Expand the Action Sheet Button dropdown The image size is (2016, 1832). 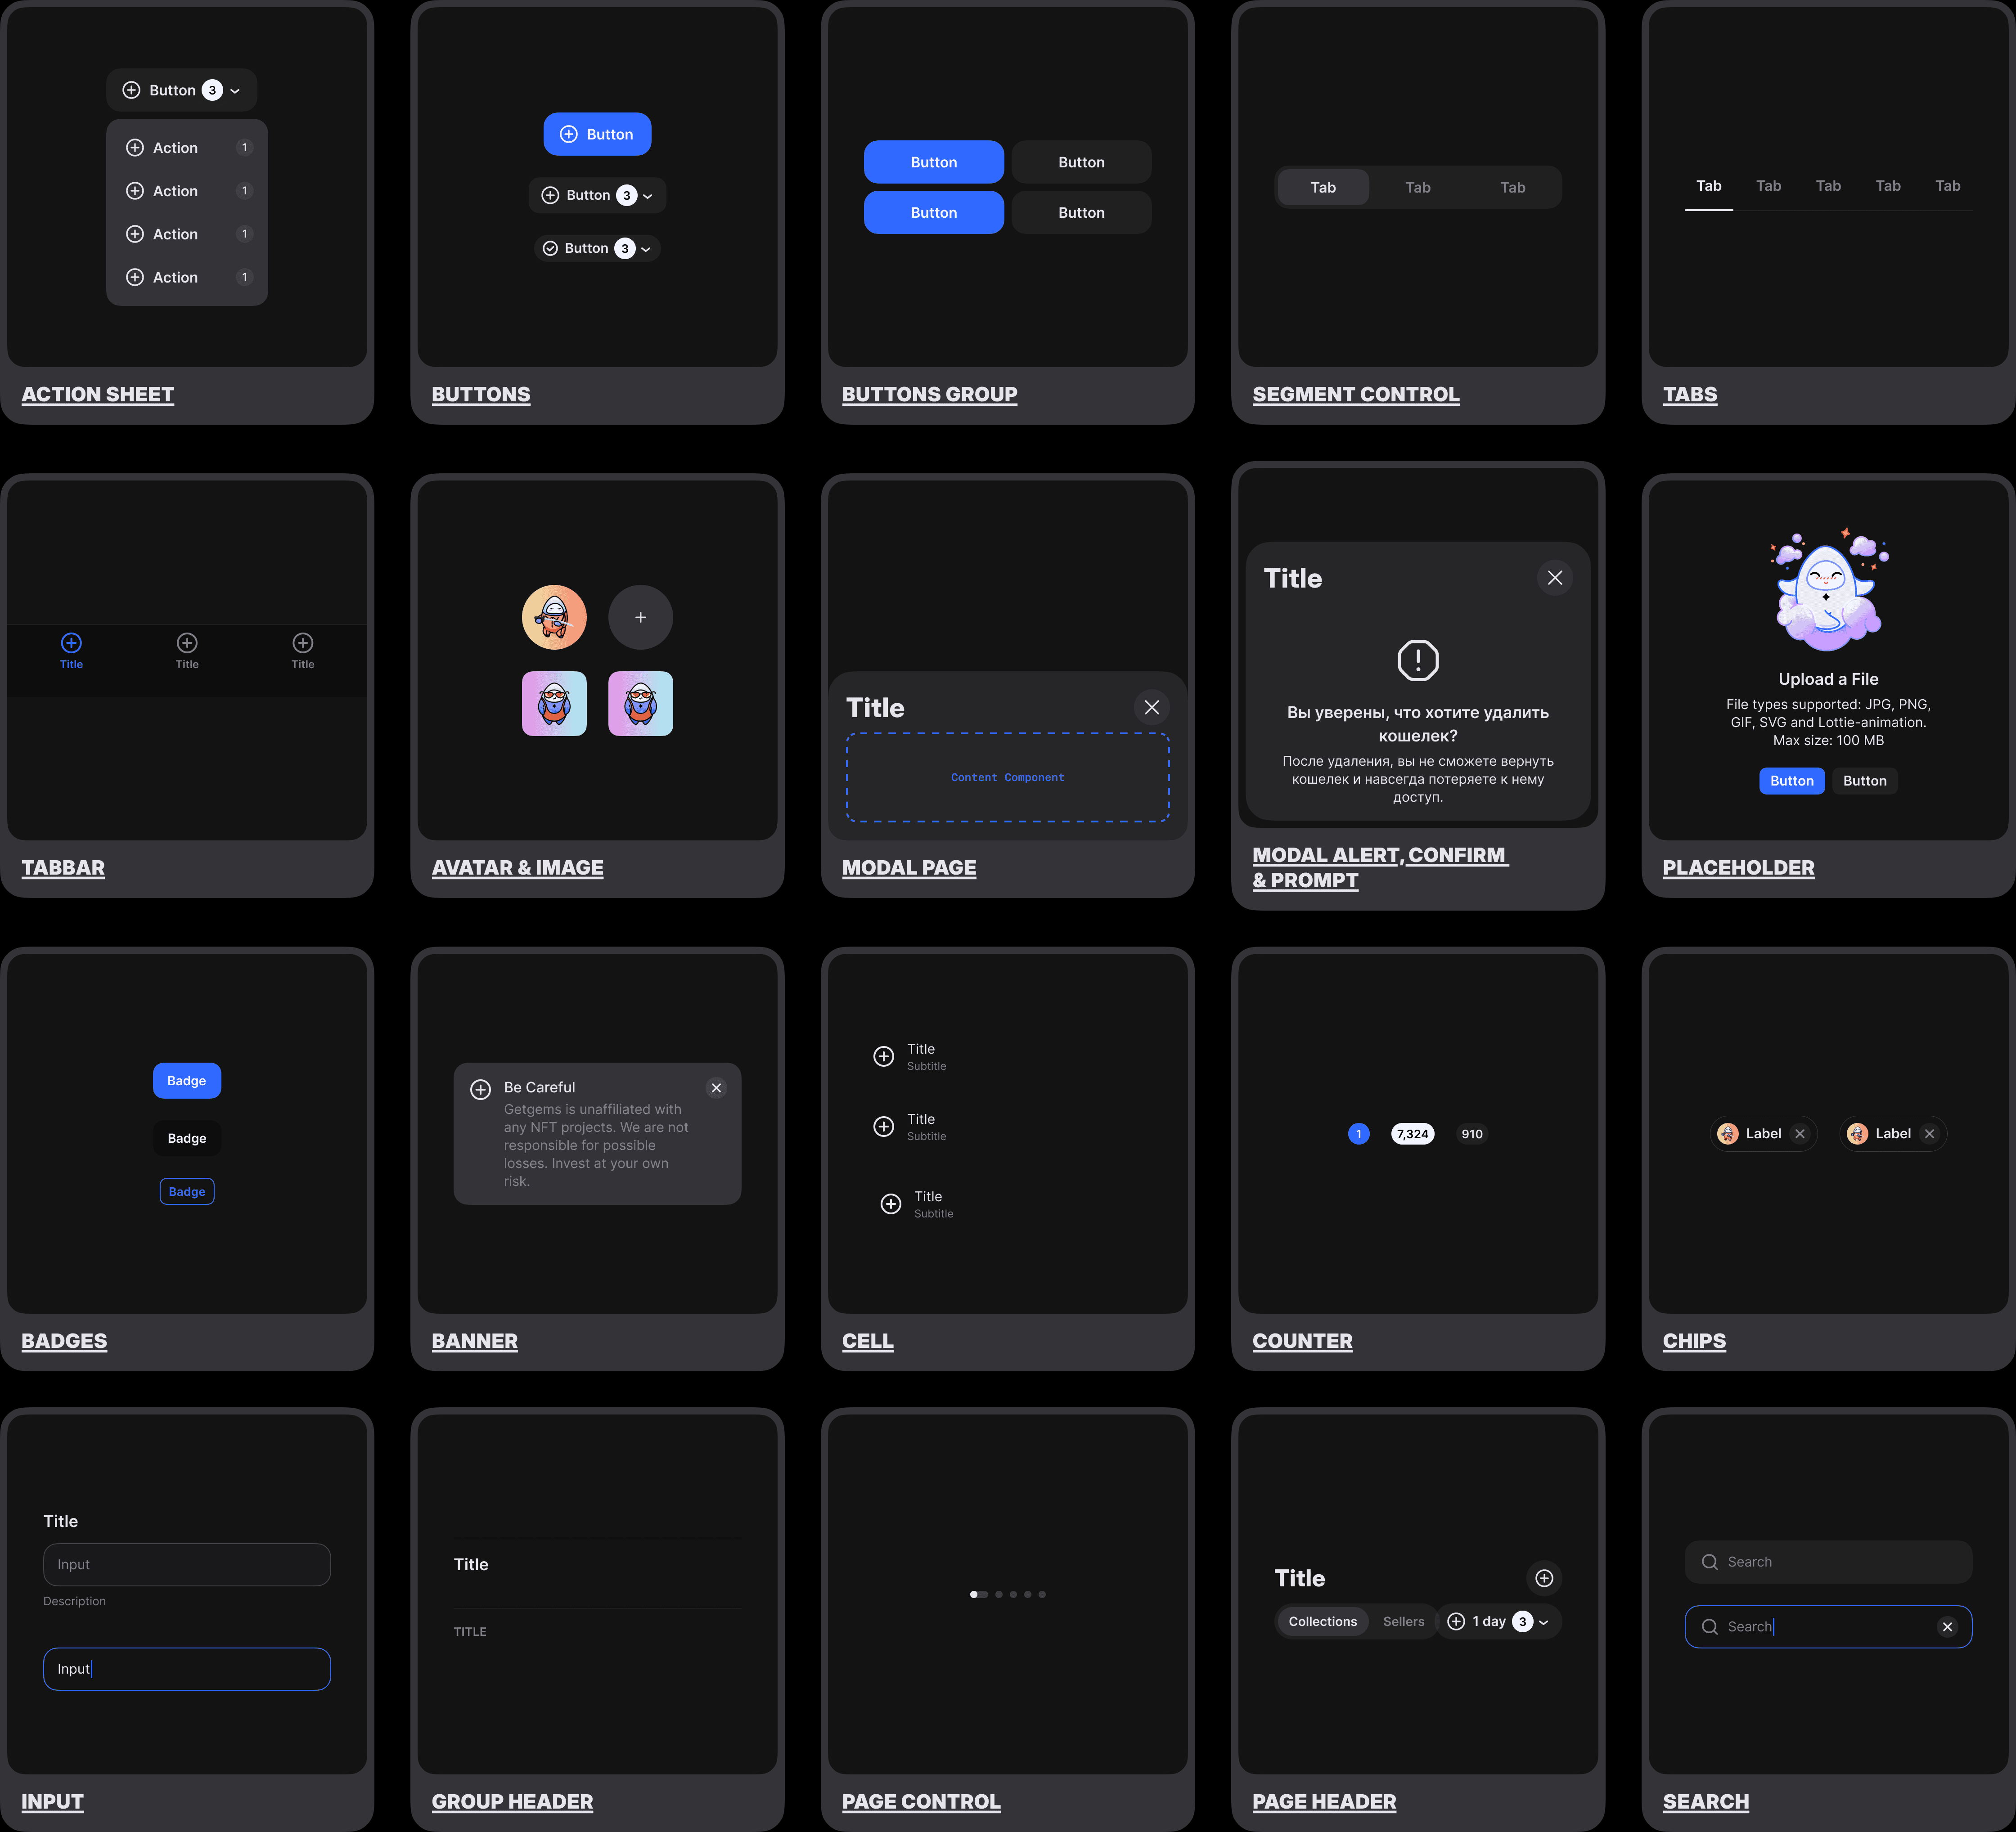pos(182,90)
